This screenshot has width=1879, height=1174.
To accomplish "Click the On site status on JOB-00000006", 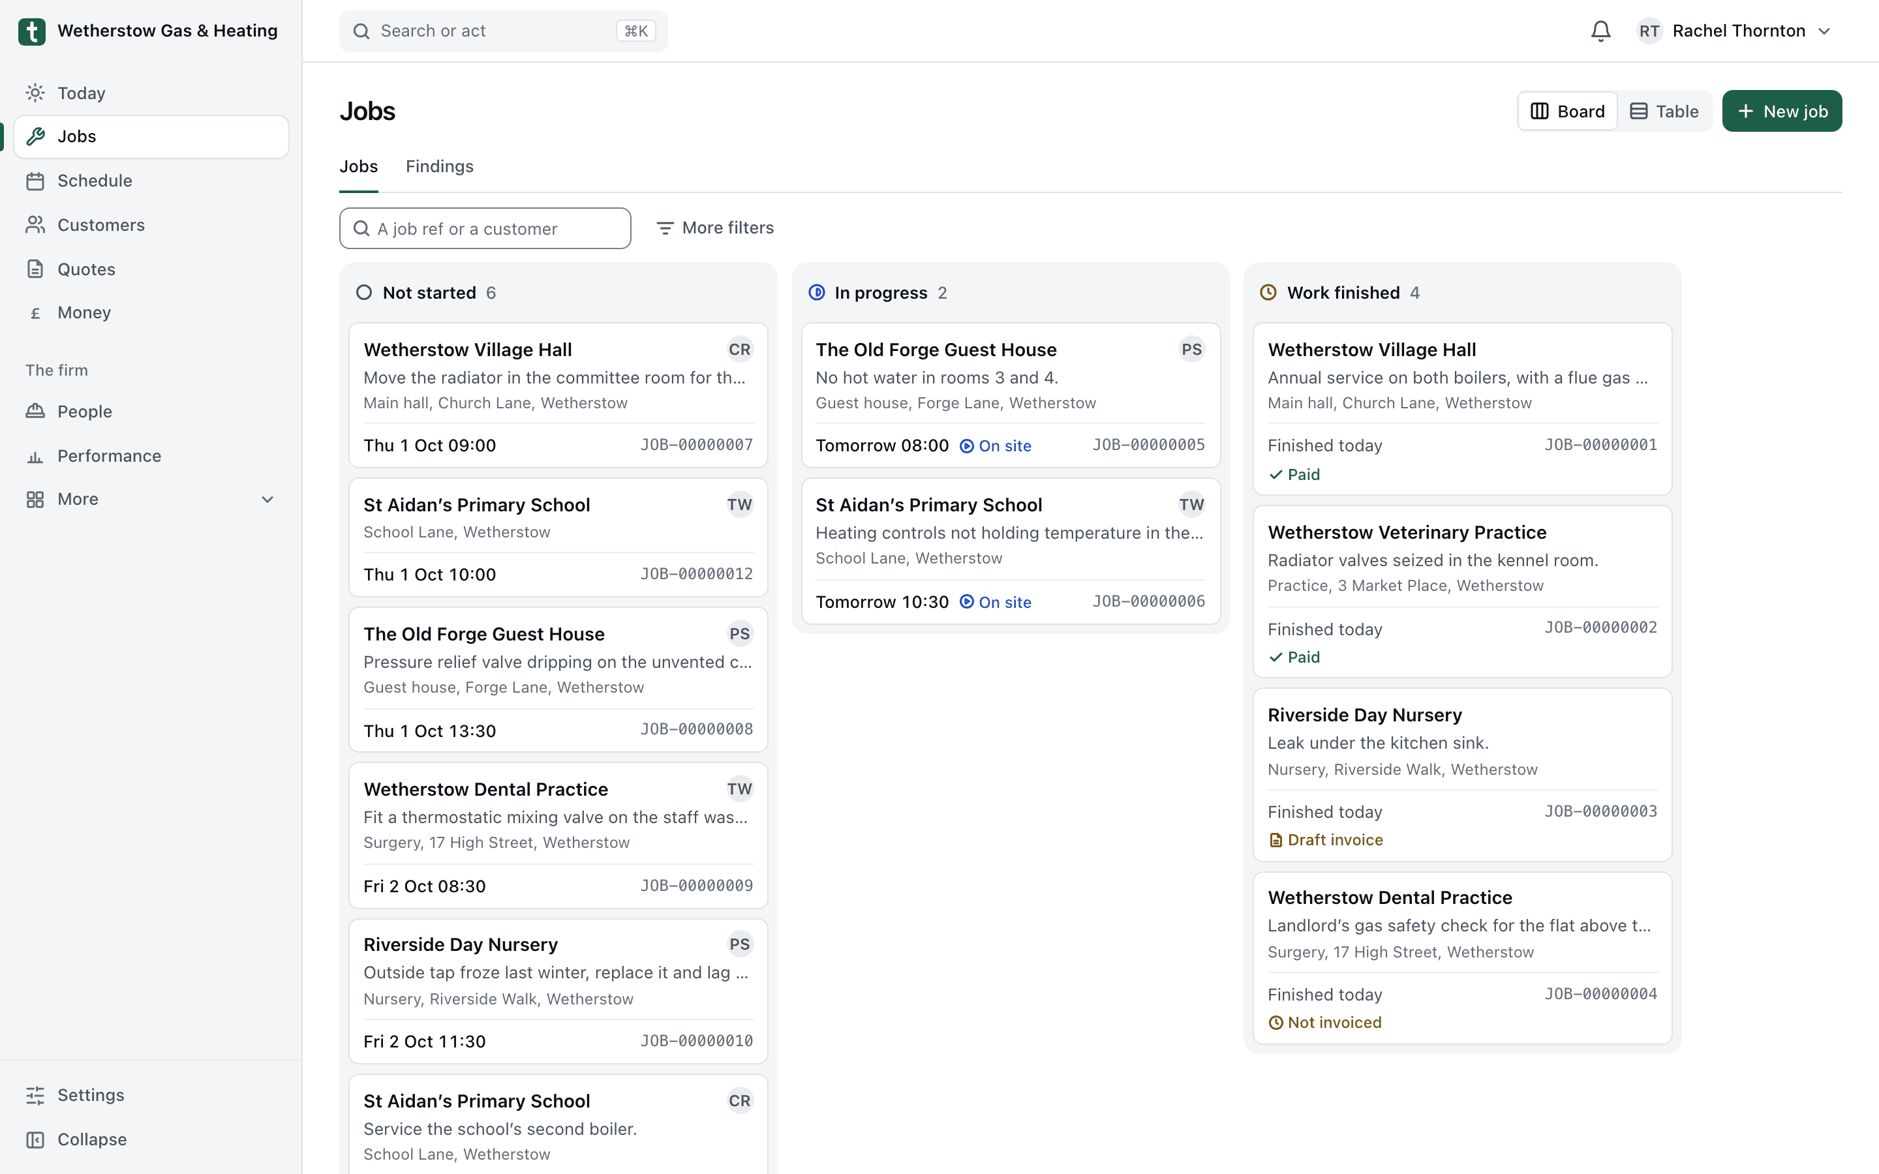I will tap(996, 603).
